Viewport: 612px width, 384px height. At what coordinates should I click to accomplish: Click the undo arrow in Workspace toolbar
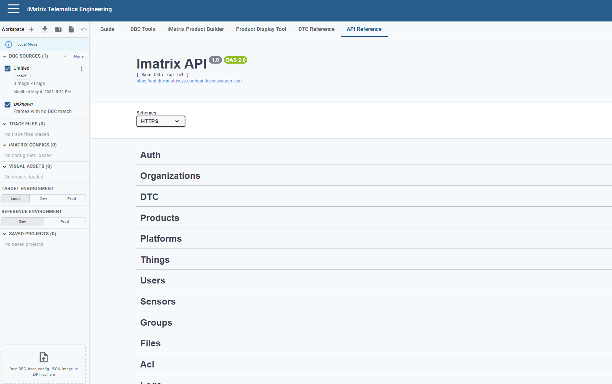tap(84, 29)
